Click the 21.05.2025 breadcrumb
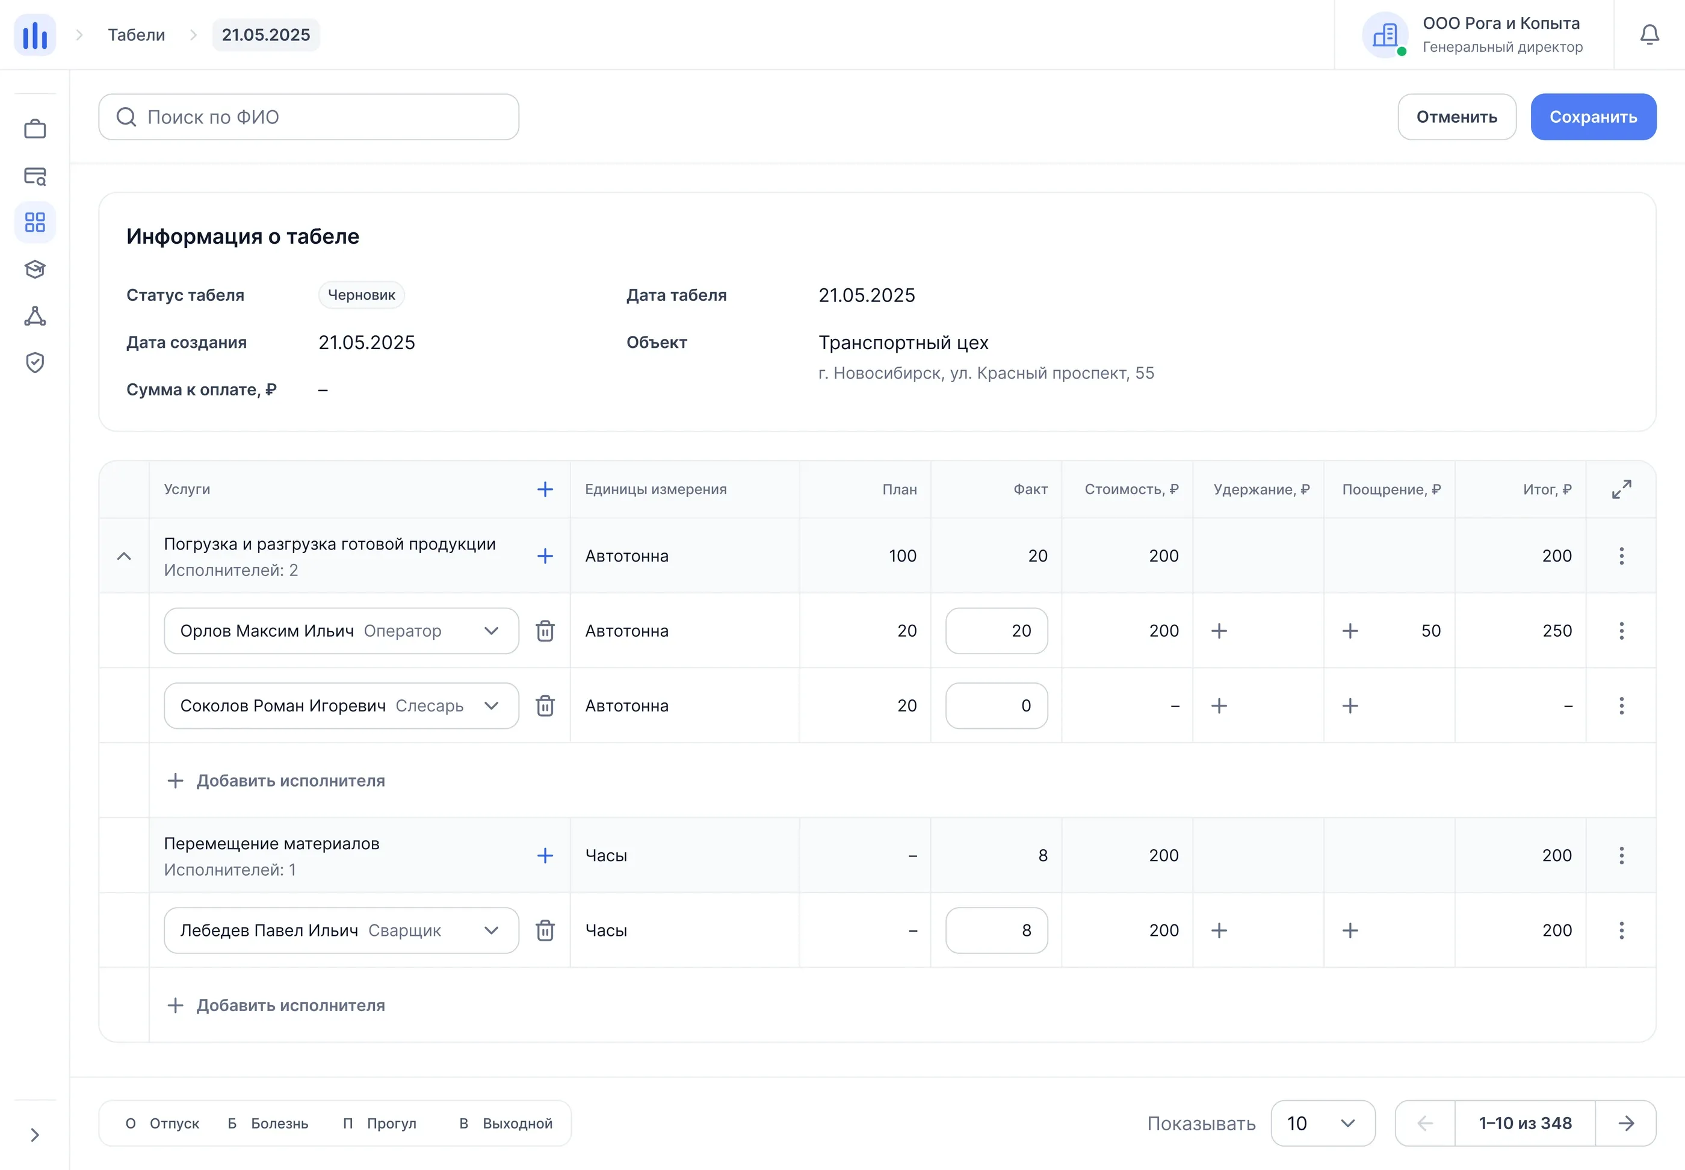The height and width of the screenshot is (1170, 1685). point(265,34)
